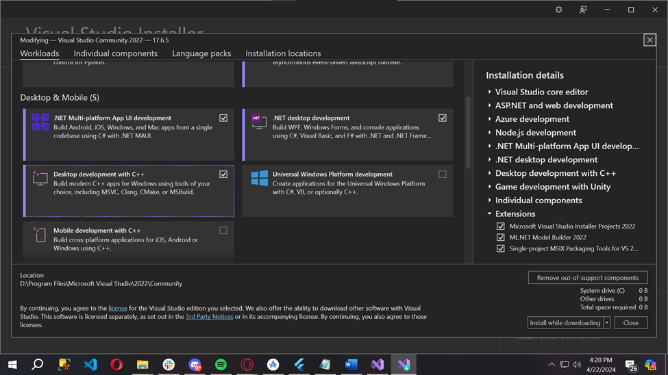Open Windows Start menu
The image size is (668, 375).
pyautogui.click(x=12, y=364)
